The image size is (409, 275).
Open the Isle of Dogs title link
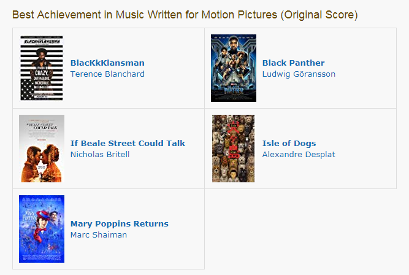coord(289,144)
